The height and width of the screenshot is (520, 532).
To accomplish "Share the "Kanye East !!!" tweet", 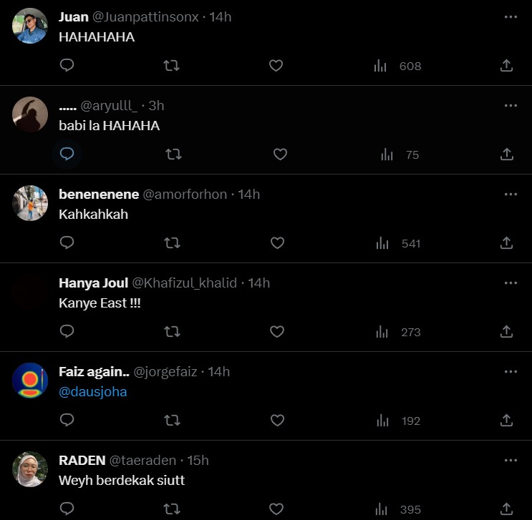I will [506, 332].
